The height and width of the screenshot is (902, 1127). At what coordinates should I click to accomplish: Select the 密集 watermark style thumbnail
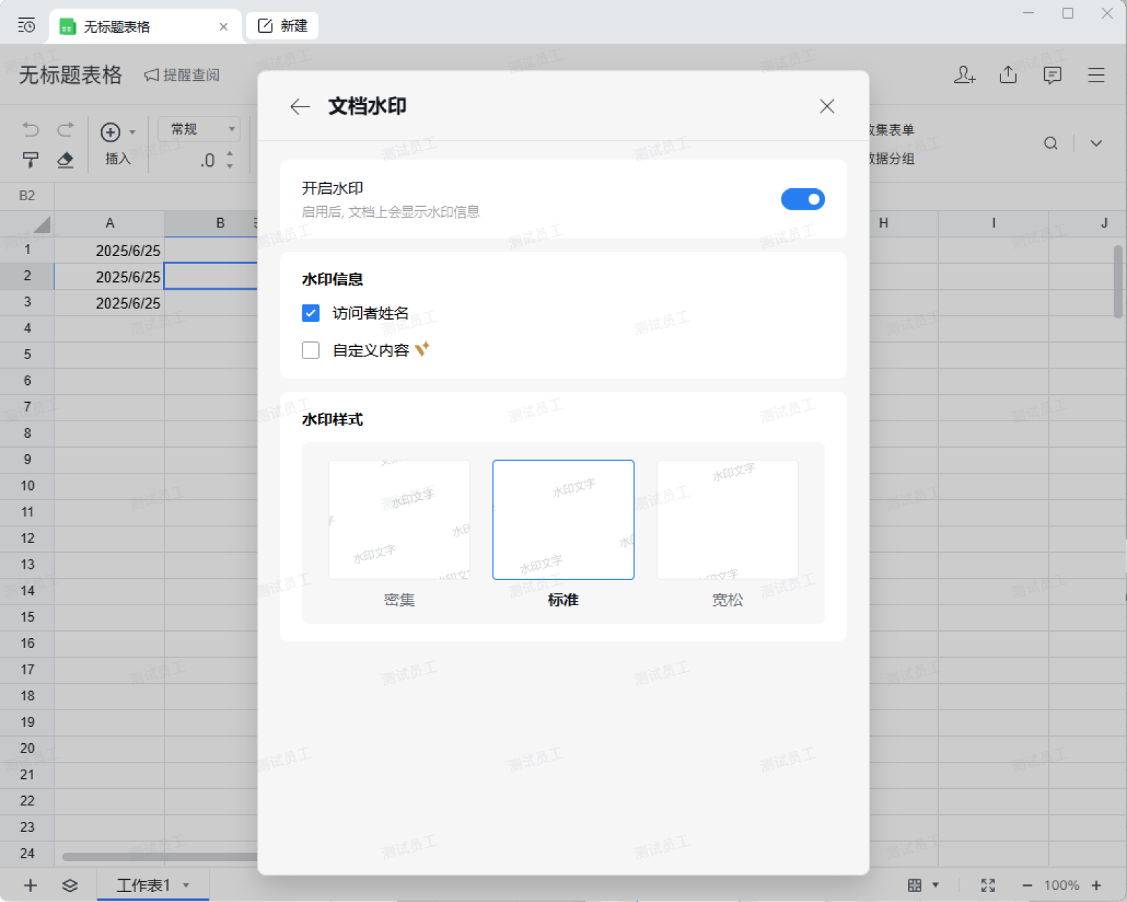[399, 519]
